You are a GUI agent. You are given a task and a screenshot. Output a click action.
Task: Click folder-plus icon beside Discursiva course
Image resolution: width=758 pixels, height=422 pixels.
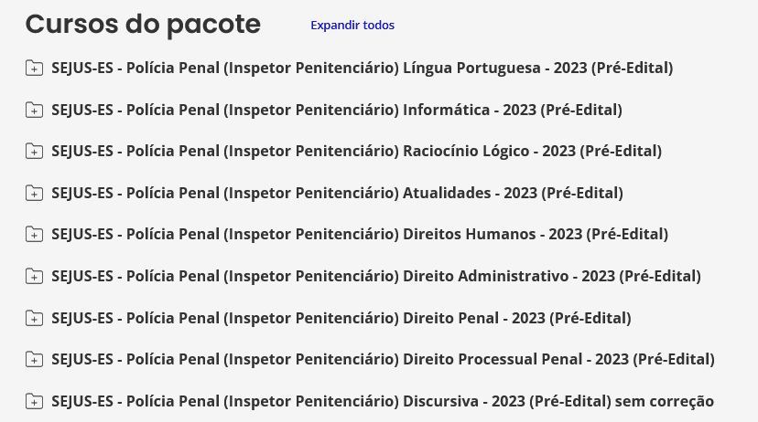pyautogui.click(x=34, y=401)
